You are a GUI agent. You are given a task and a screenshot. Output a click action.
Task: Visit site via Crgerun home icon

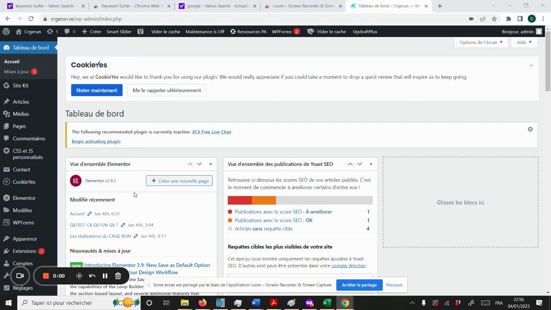28,31
